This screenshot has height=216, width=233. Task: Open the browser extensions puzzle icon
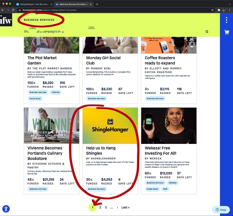point(219,10)
